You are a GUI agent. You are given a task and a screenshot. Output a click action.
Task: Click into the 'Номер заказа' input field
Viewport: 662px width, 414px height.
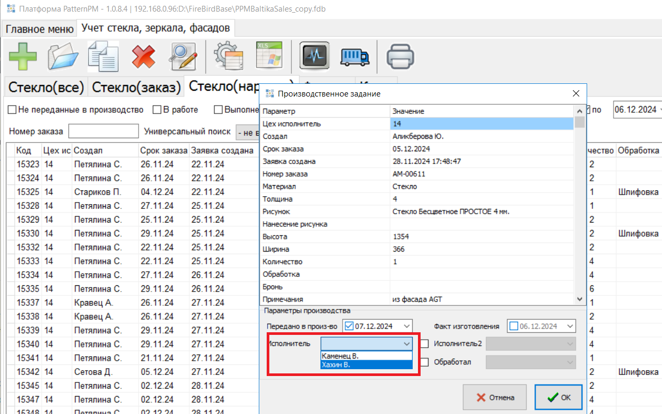(103, 131)
